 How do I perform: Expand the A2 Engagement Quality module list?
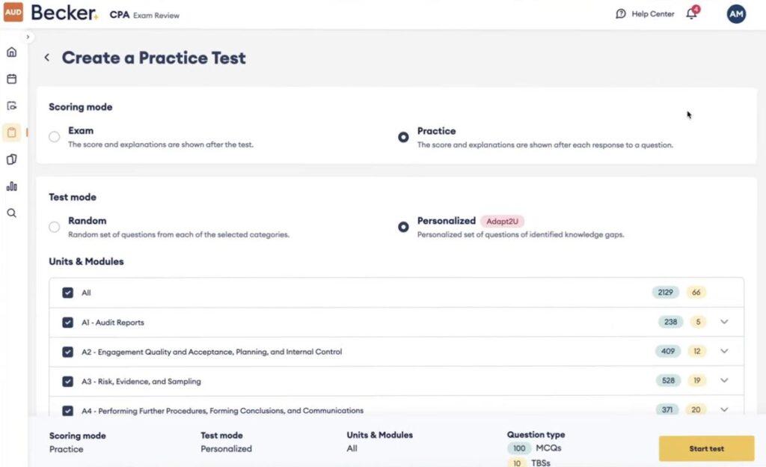pyautogui.click(x=724, y=350)
